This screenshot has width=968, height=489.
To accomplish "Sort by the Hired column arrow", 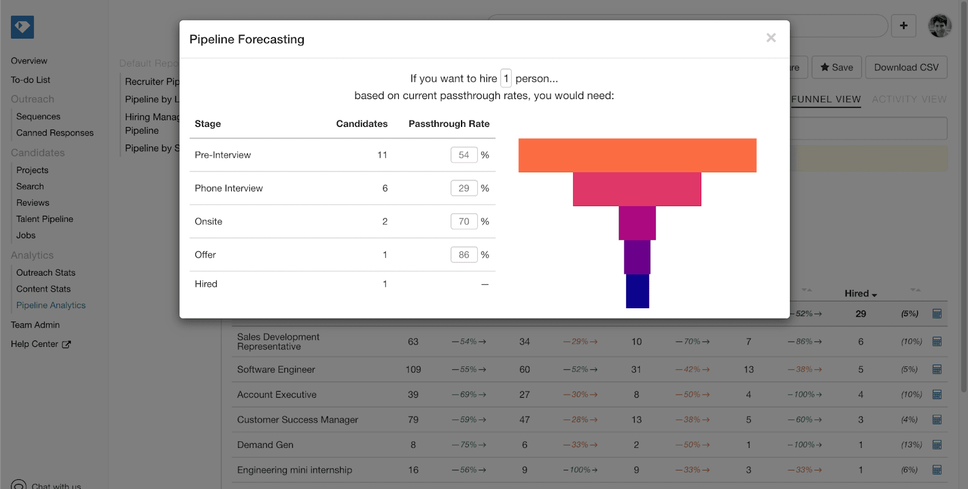I will (875, 294).
